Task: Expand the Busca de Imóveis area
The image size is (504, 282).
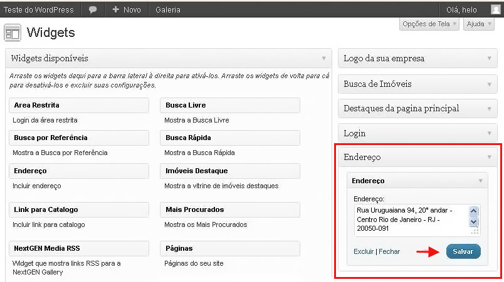Action: click(417, 84)
